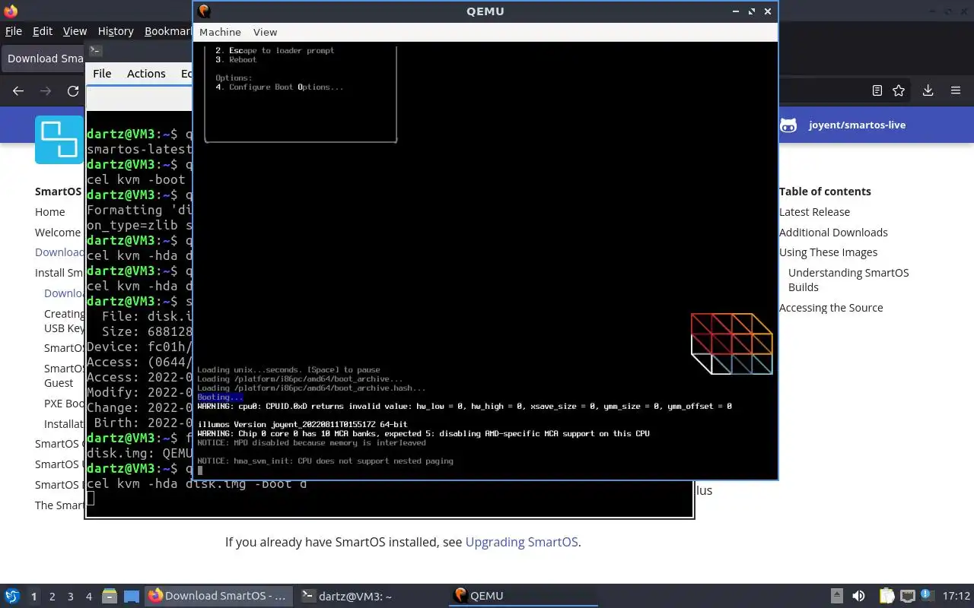Open the terminal window's File menu
This screenshot has width=974, height=608.
click(x=102, y=74)
